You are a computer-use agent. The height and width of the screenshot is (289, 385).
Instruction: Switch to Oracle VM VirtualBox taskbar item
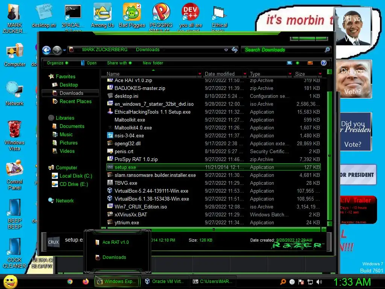165,281
